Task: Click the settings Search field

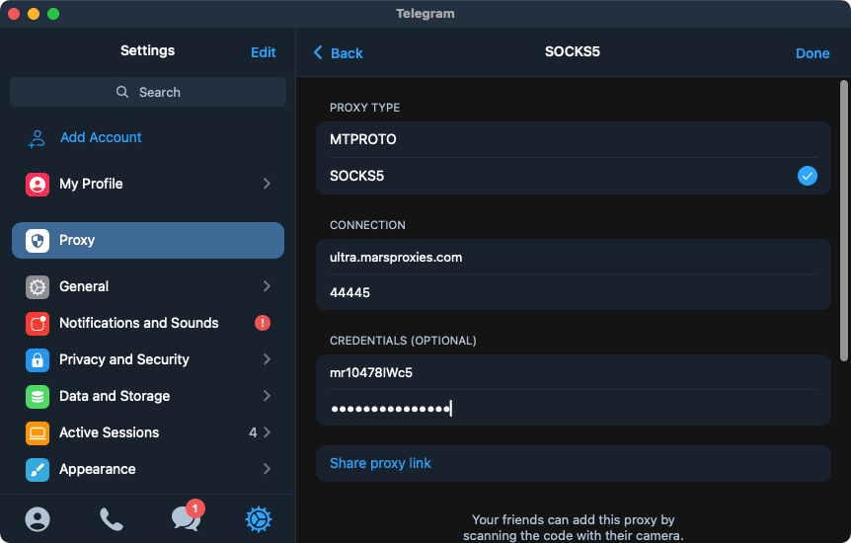Action: (x=148, y=92)
